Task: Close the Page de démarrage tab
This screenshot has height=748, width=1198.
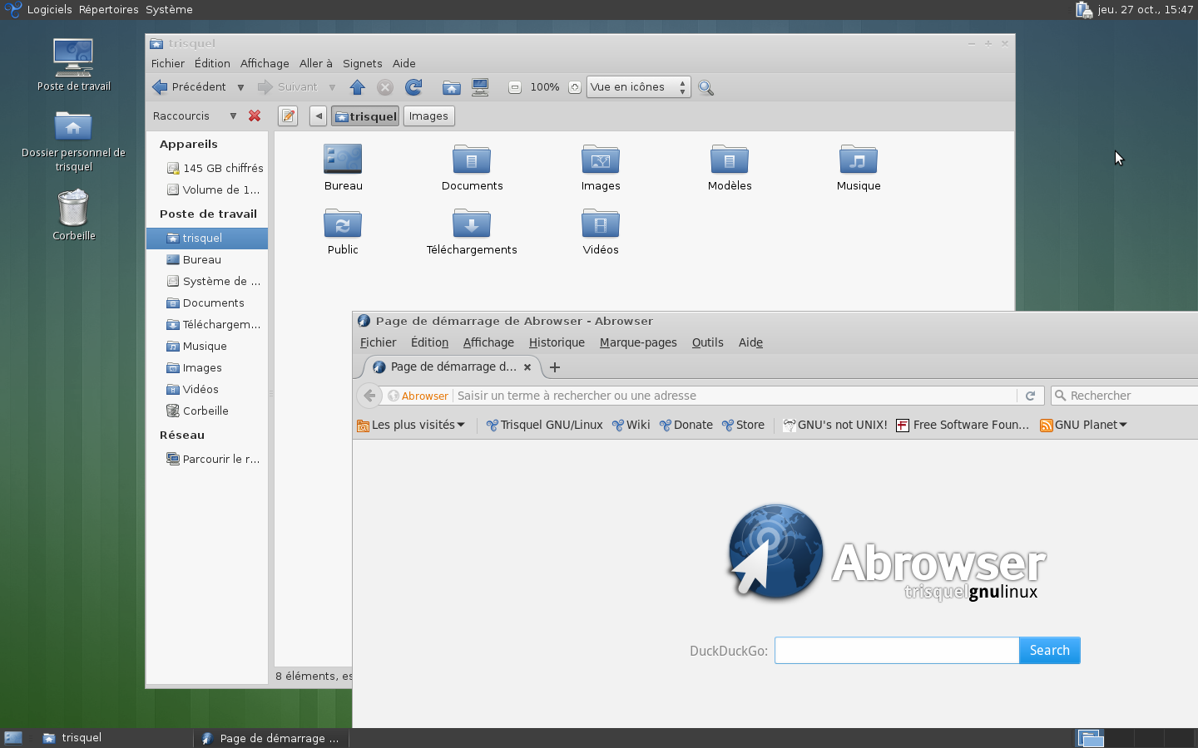Action: [527, 367]
